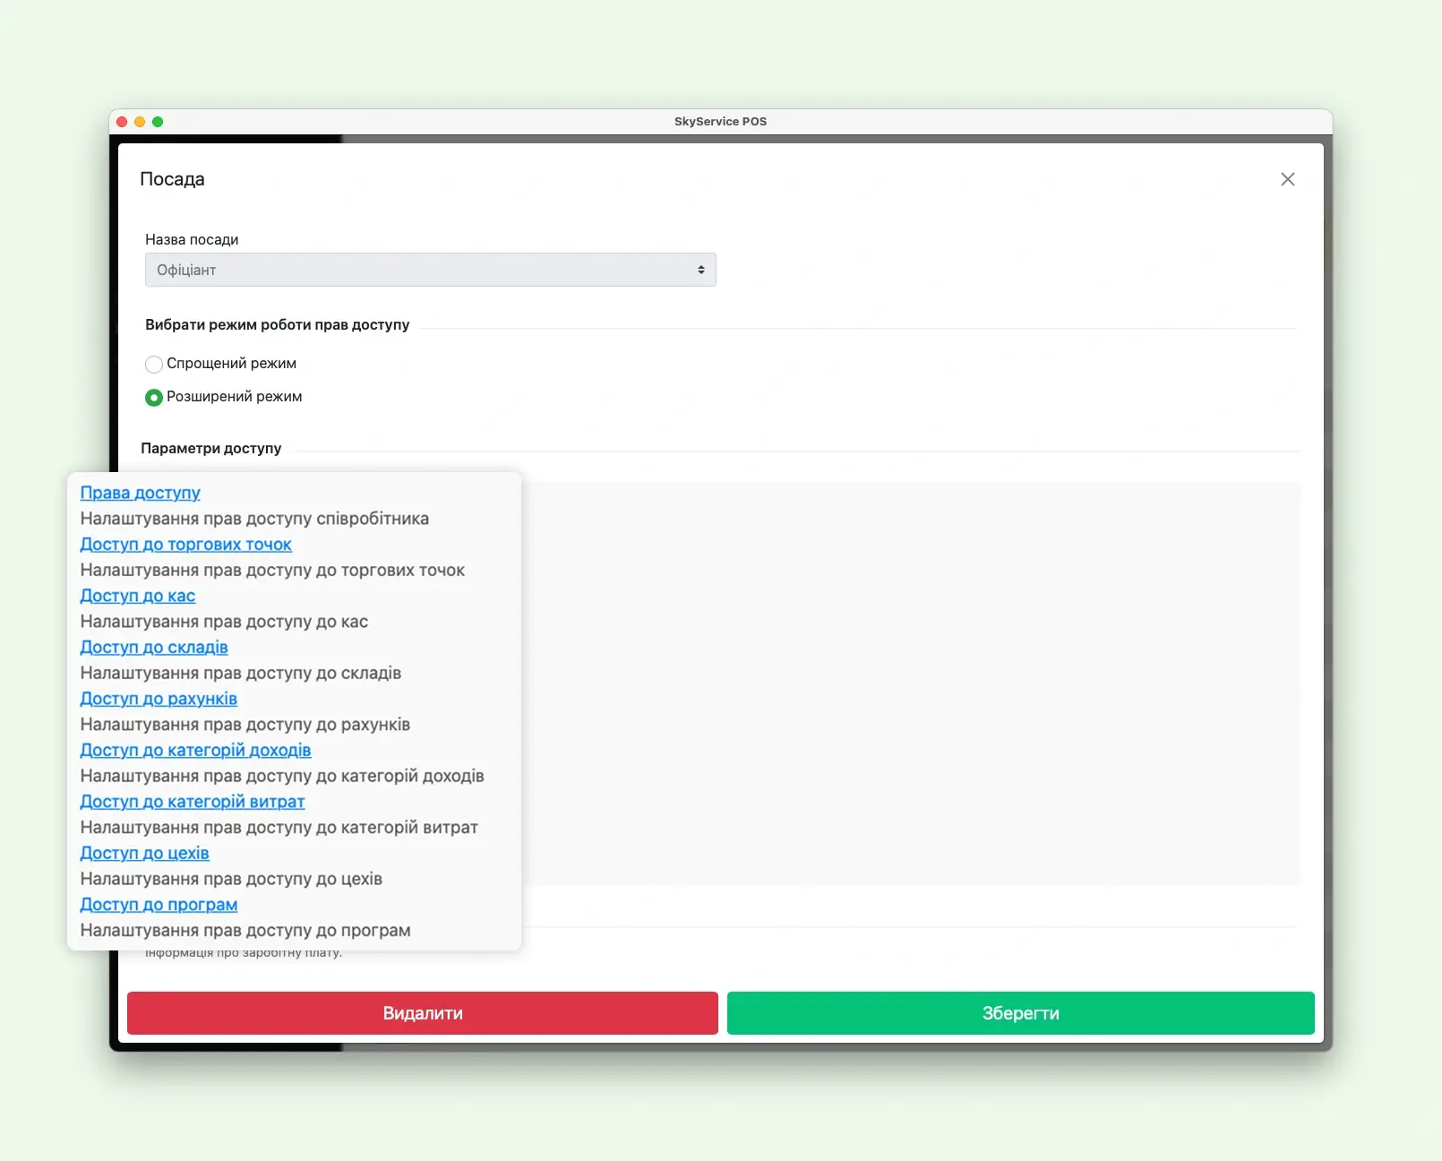Screen dimensions: 1442x1161
Task: Open Доступ до категорій доходів link
Action: click(195, 750)
